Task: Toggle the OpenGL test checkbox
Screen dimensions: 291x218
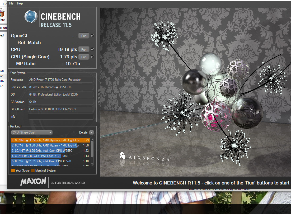Action: 92,36
